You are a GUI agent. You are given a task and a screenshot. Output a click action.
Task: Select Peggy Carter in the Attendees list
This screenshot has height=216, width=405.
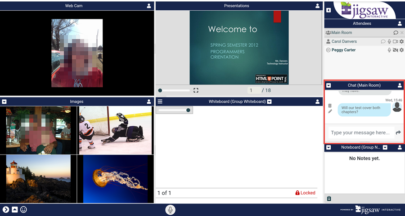click(x=343, y=50)
